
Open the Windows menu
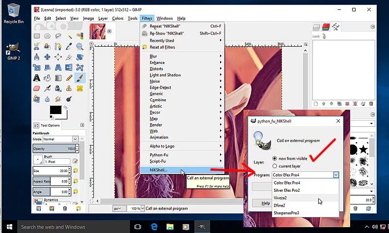pyautogui.click(x=165, y=18)
